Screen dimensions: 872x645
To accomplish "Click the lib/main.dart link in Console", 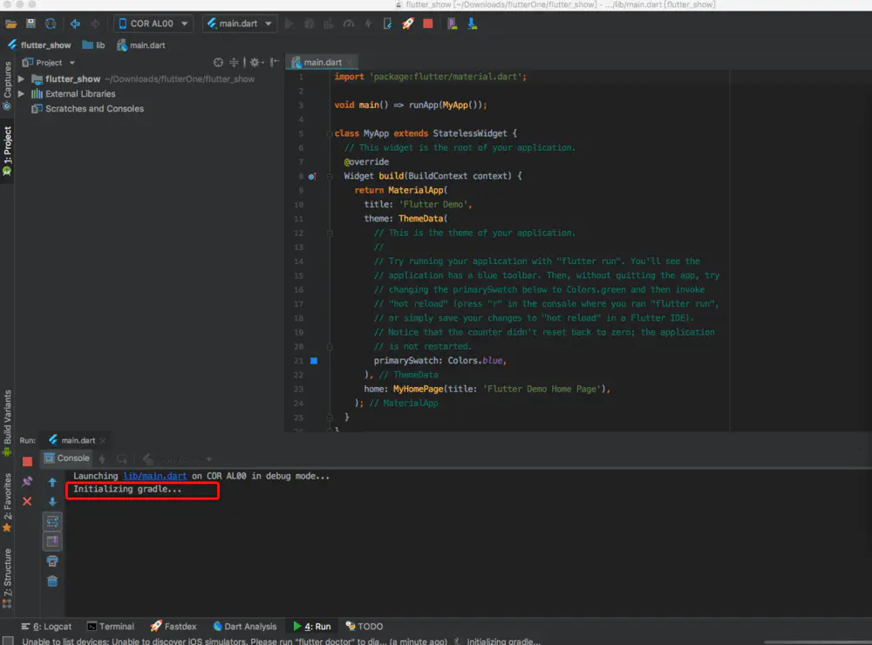I will (153, 476).
